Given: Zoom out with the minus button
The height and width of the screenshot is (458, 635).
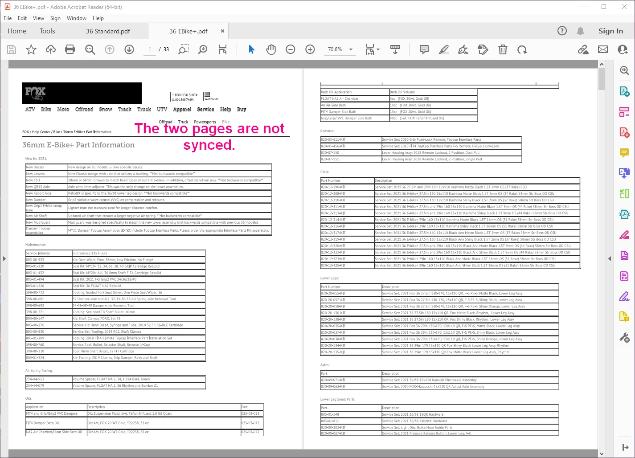Looking at the screenshot, I should 291,49.
